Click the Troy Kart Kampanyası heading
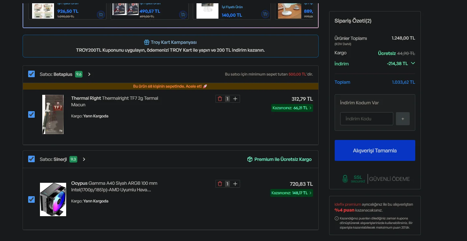Viewport: 467px width, 241px height. click(174, 43)
